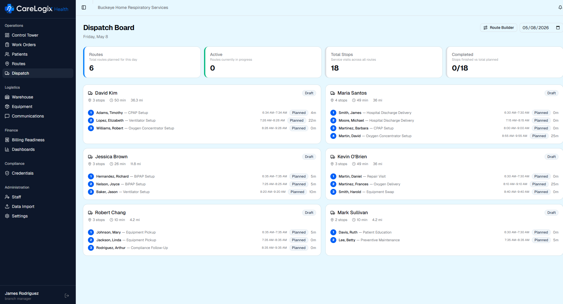The image size is (563, 304).
Task: Go to Work Orders in the sidebar
Action: 38,45
